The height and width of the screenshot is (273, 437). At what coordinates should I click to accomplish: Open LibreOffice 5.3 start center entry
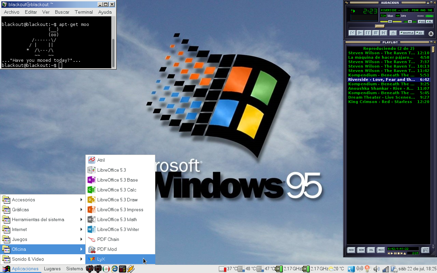pyautogui.click(x=120, y=170)
